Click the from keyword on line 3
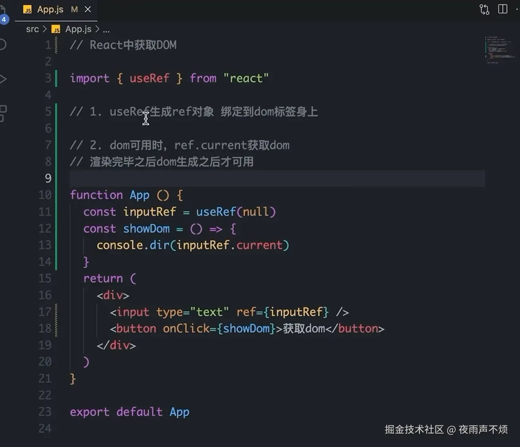Image resolution: width=520 pixels, height=447 pixels. tap(203, 78)
